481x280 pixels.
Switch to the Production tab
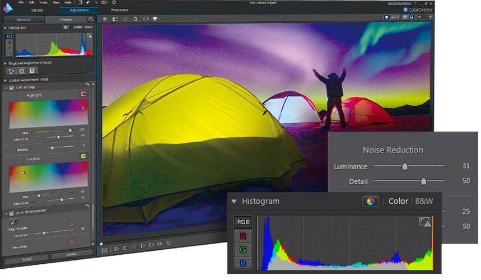[119, 10]
